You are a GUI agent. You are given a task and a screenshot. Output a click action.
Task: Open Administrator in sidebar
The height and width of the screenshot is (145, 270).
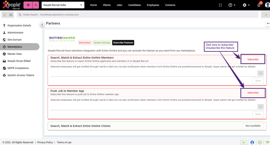15,33
